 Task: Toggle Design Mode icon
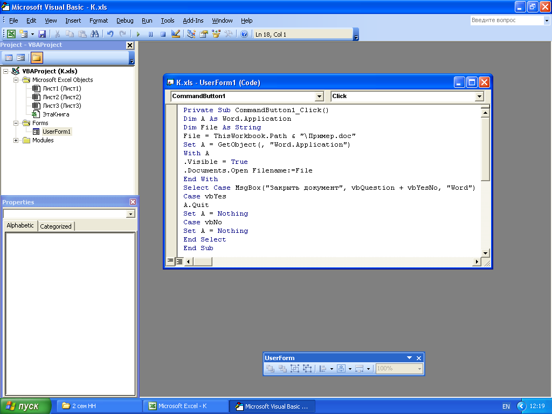coord(176,34)
